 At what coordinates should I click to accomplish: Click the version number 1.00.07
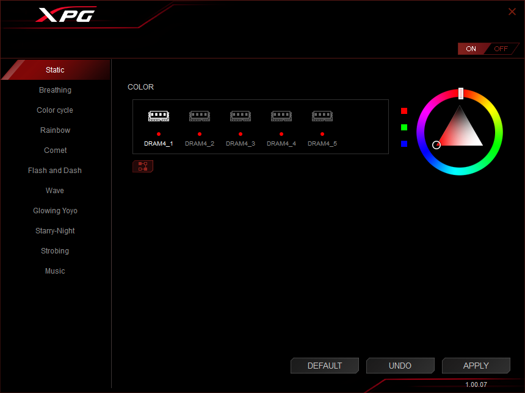pos(476,384)
